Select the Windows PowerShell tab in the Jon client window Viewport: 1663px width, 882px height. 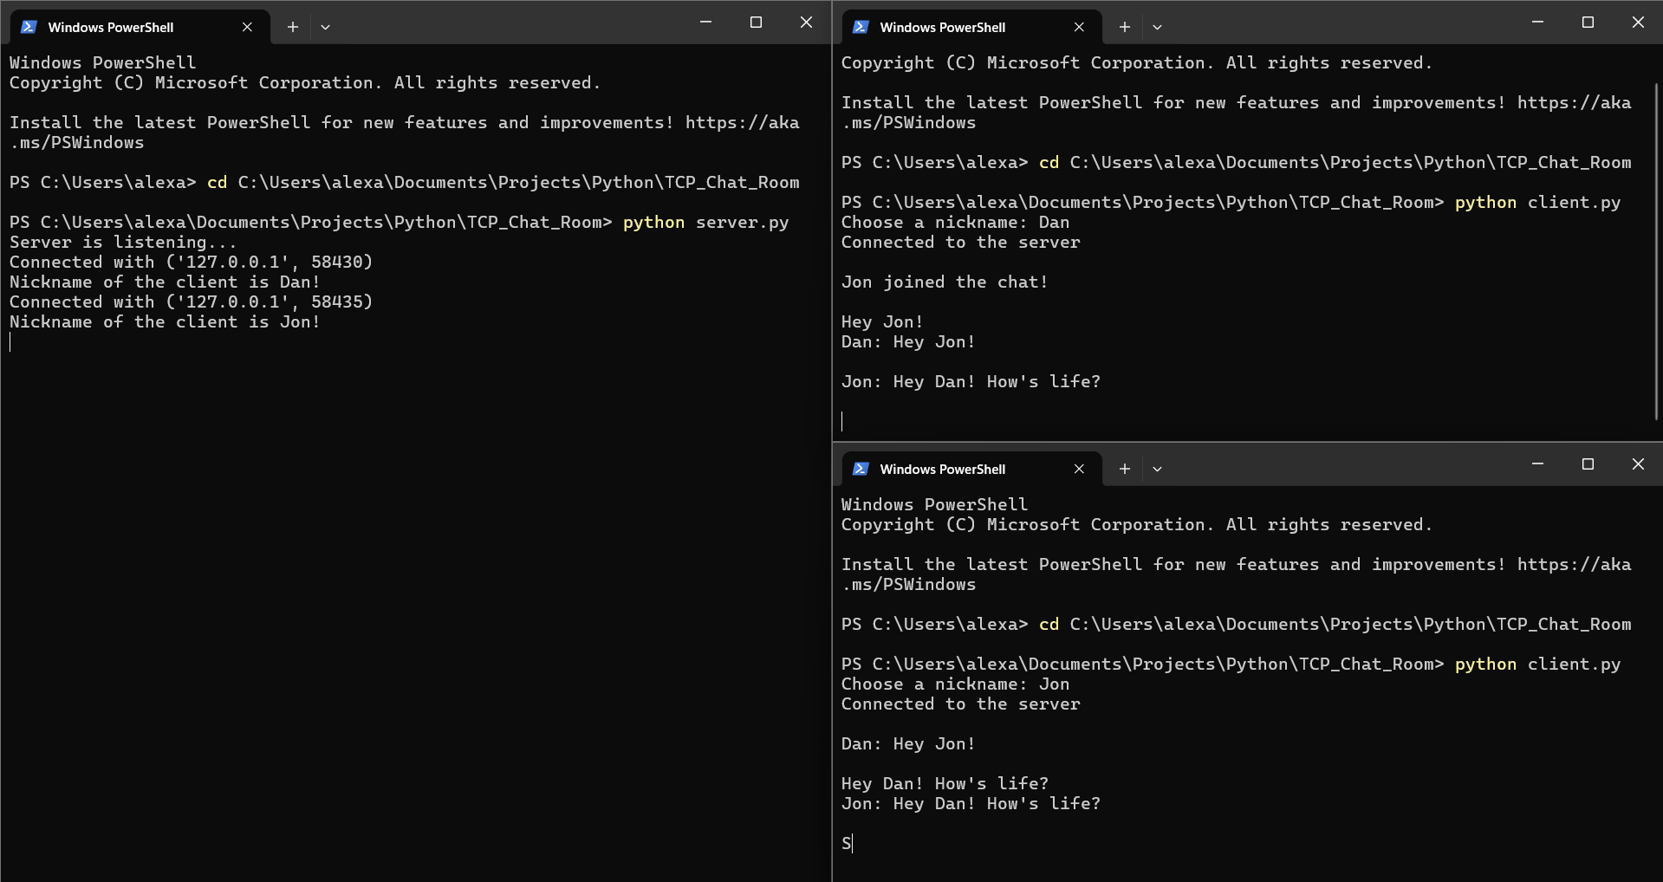point(972,469)
